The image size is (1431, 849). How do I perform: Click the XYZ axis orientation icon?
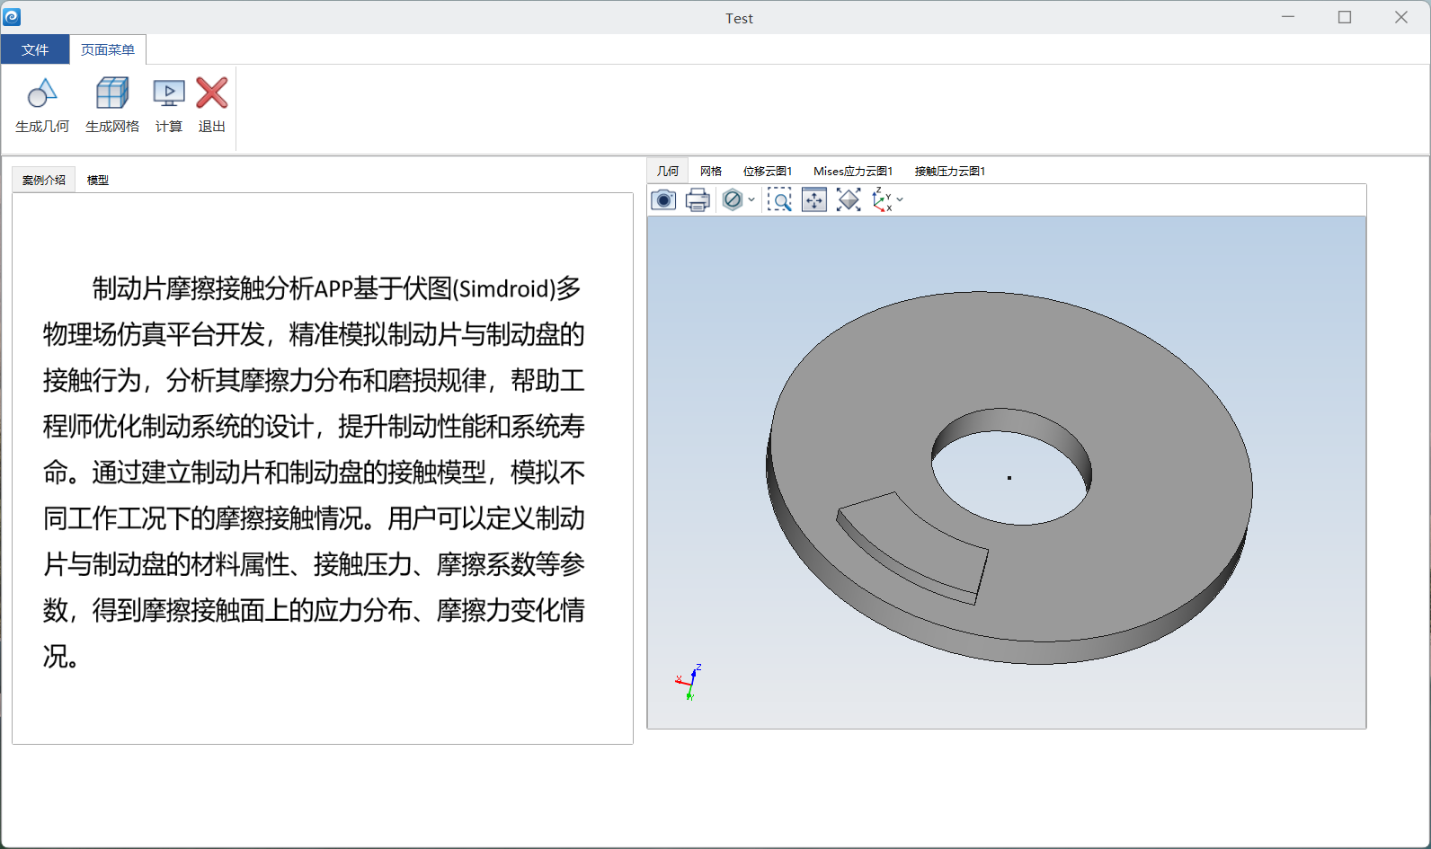point(882,199)
